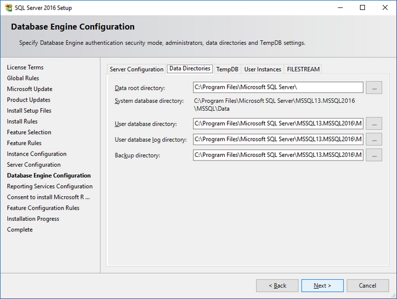Go to the previous page with Back
397x299 pixels.
pyautogui.click(x=277, y=285)
